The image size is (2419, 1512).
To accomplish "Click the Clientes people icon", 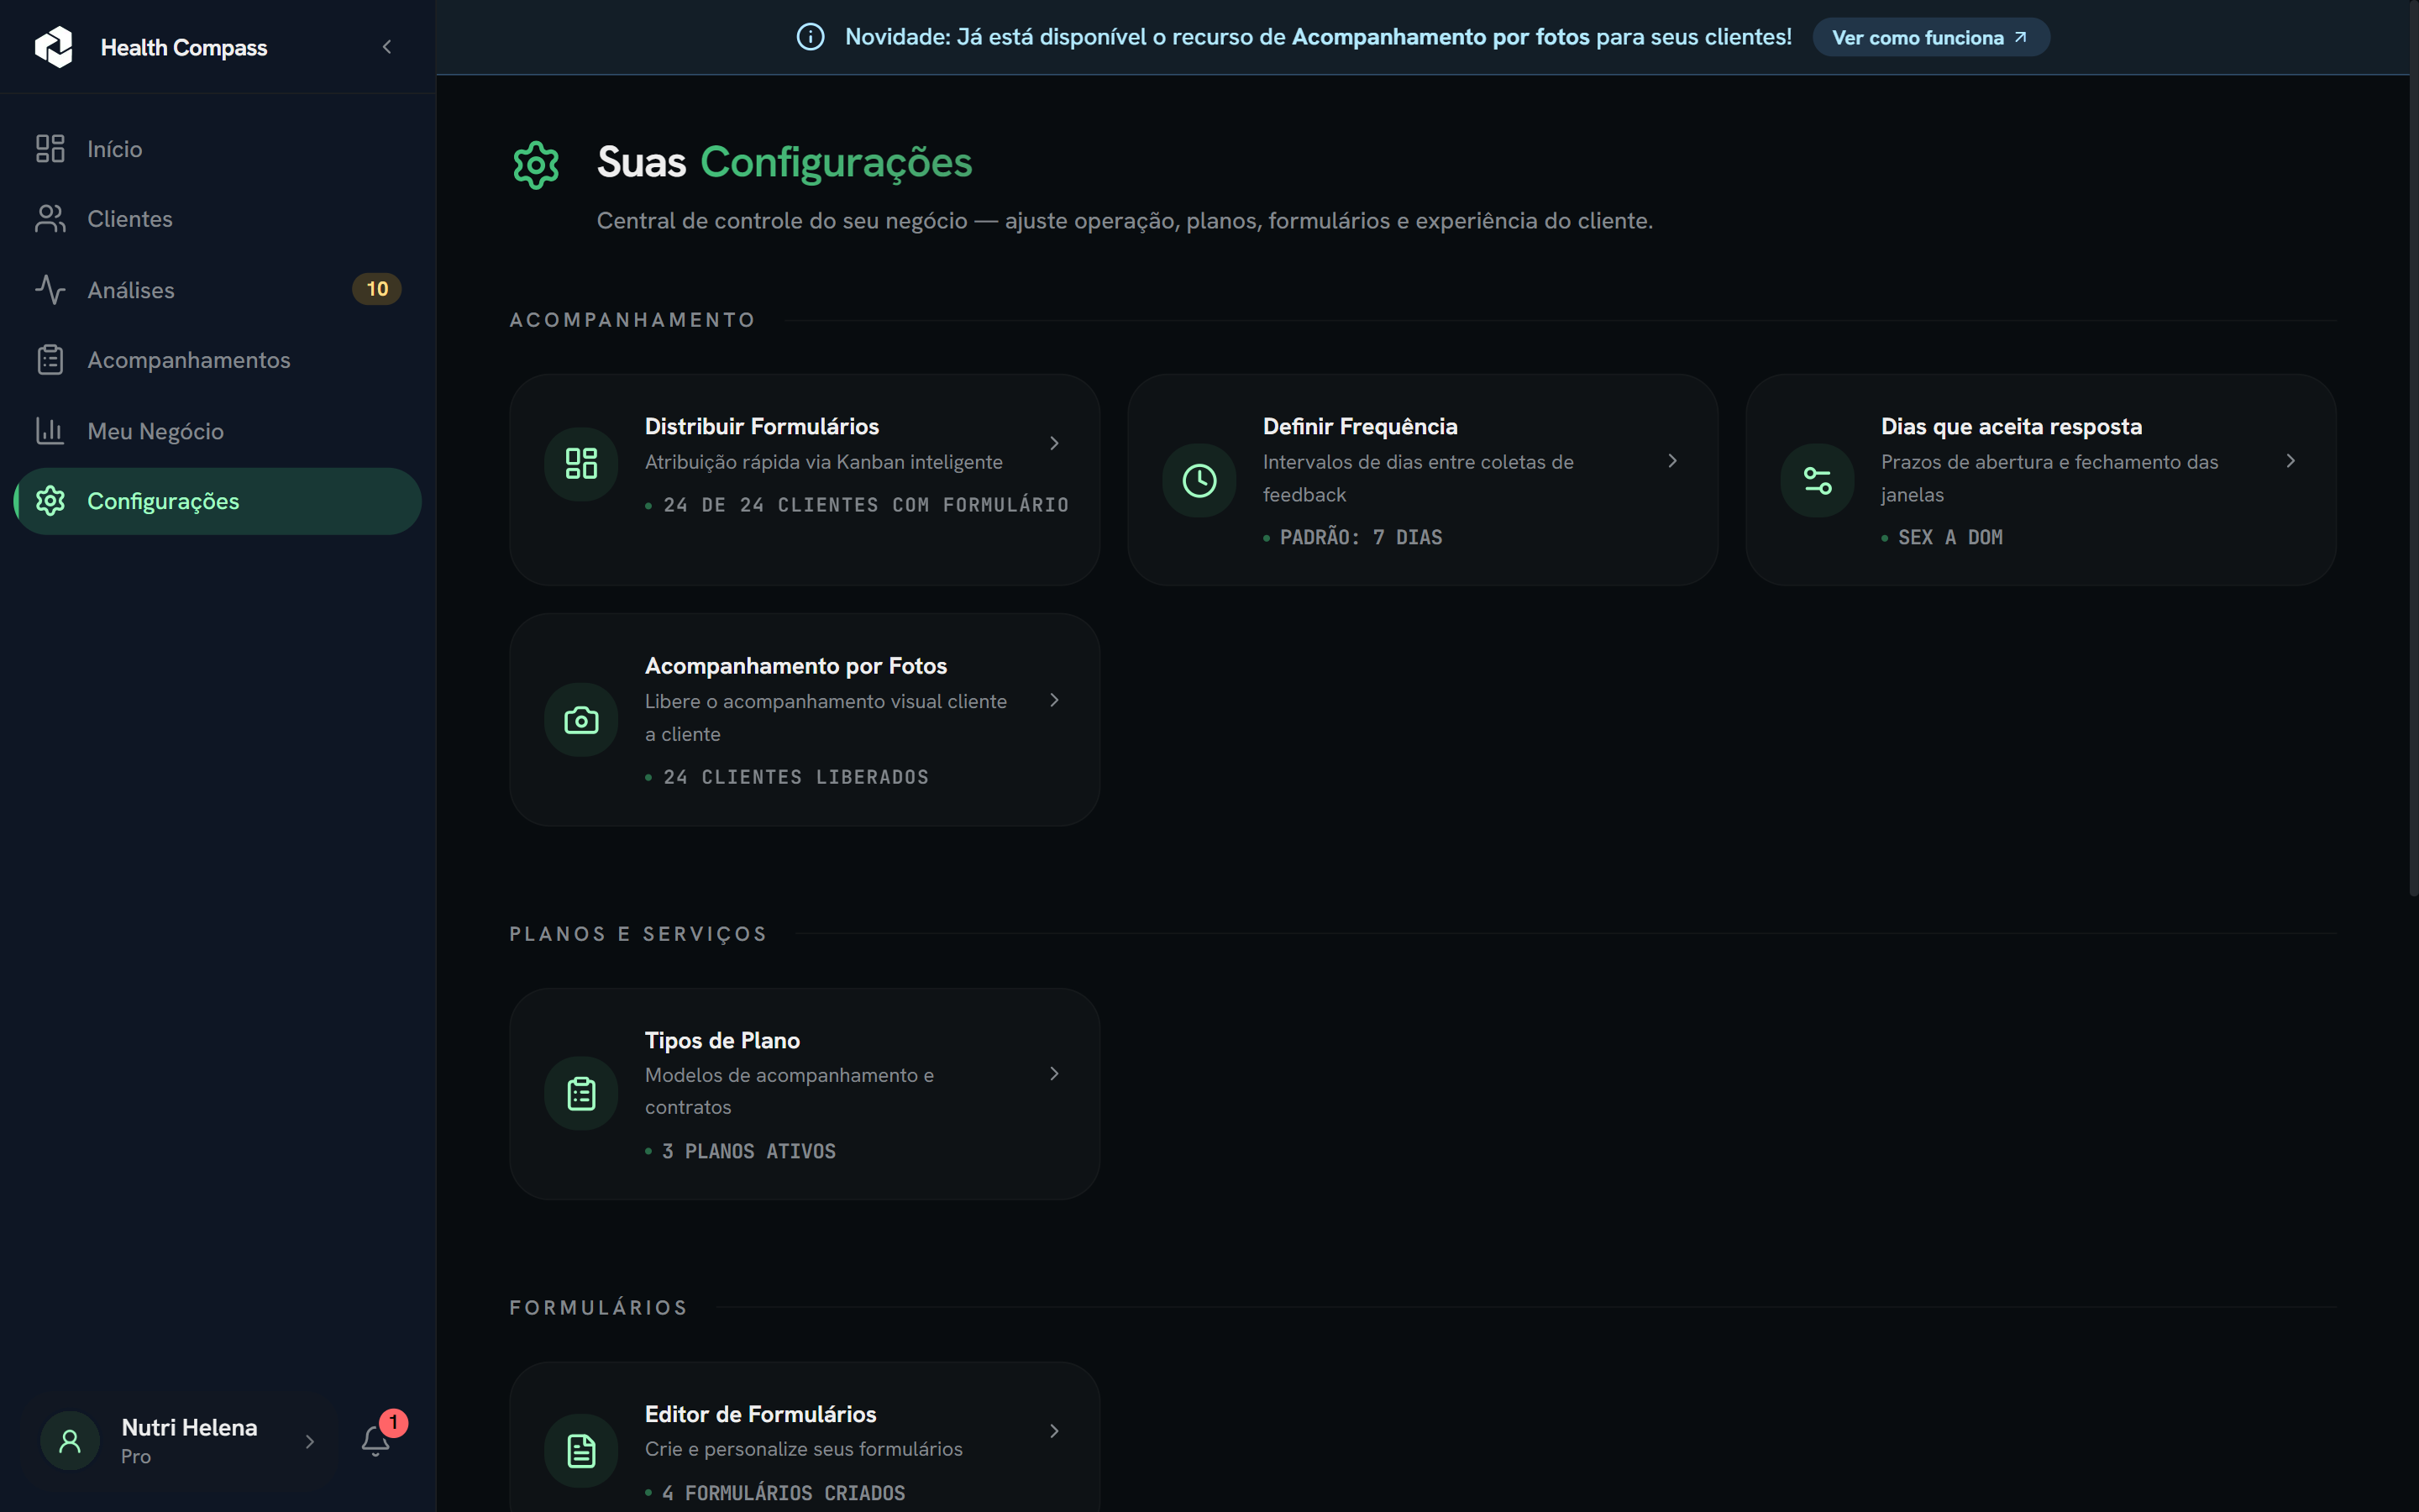I will [50, 219].
